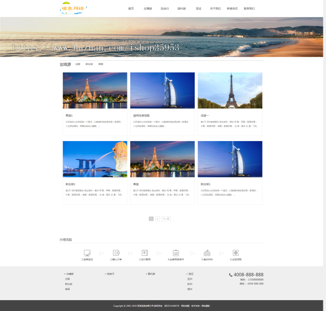This screenshot has height=311, width=326.
Task: Click the 网站地图 footer link
Action: coord(186,306)
